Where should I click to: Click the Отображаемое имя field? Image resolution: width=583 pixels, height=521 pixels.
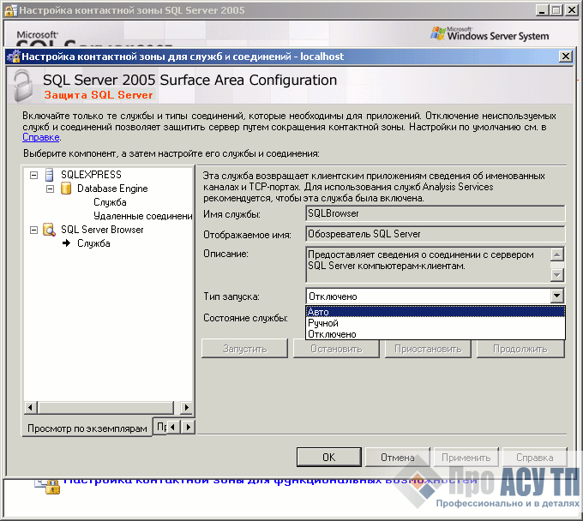point(435,234)
